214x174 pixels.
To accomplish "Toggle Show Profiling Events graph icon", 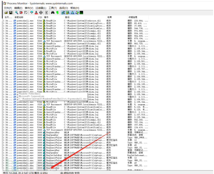I will [81, 13].
